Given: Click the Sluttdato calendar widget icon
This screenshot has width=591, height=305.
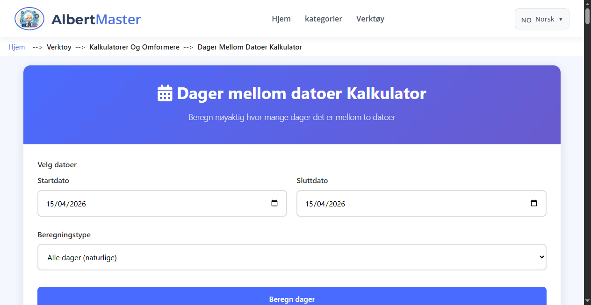Looking at the screenshot, I should 534,203.
